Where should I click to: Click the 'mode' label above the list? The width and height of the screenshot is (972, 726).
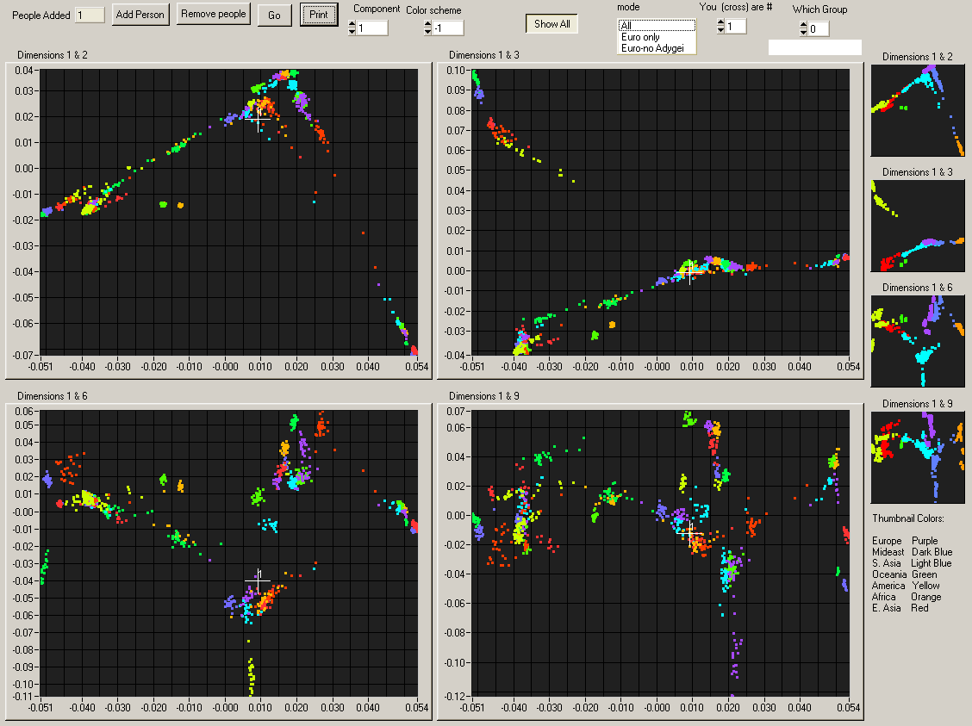pyautogui.click(x=628, y=7)
